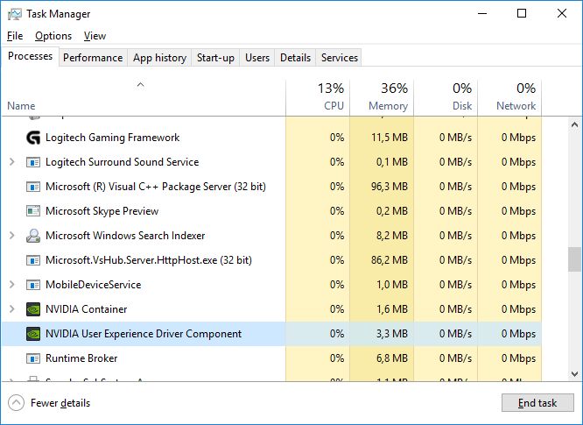
Task: Expand the MobileDeviceService group
Action: (x=12, y=285)
